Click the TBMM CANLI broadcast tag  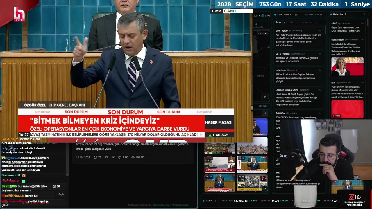click(x=232, y=11)
